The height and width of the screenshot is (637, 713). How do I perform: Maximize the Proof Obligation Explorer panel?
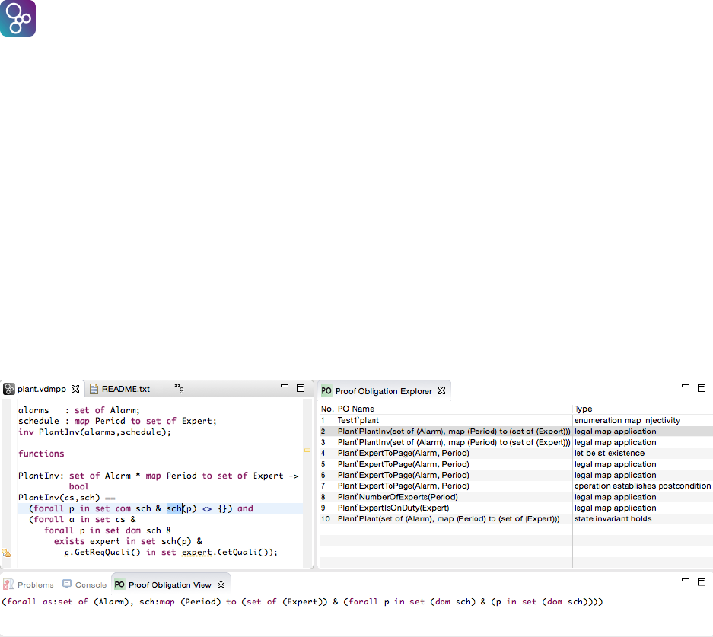702,388
